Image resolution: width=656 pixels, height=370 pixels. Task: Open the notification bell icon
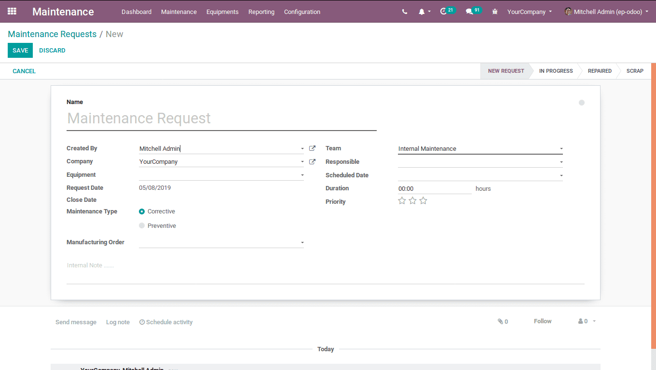[422, 12]
